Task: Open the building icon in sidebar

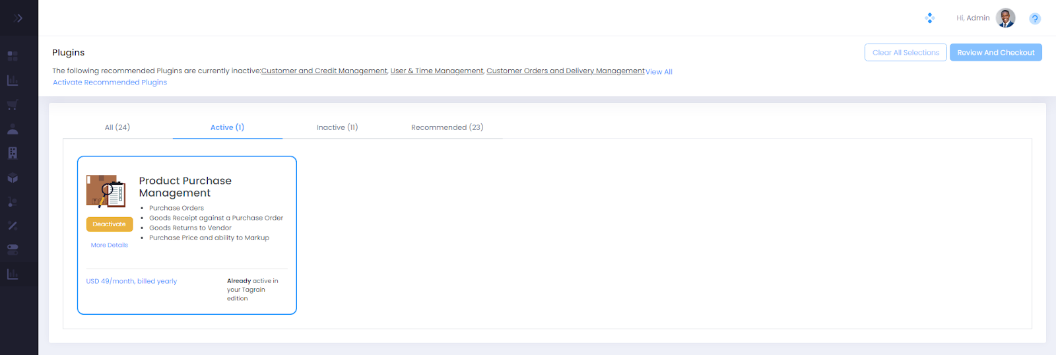Action: (x=13, y=153)
